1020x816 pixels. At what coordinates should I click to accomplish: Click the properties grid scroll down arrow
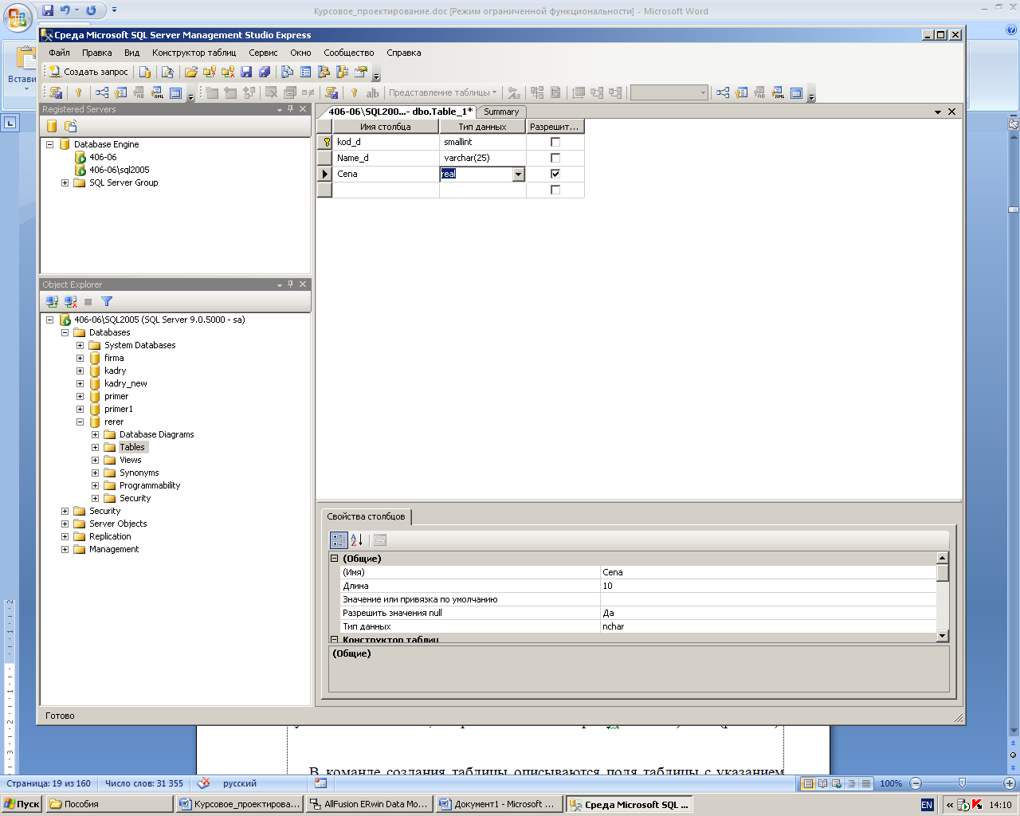coord(943,636)
